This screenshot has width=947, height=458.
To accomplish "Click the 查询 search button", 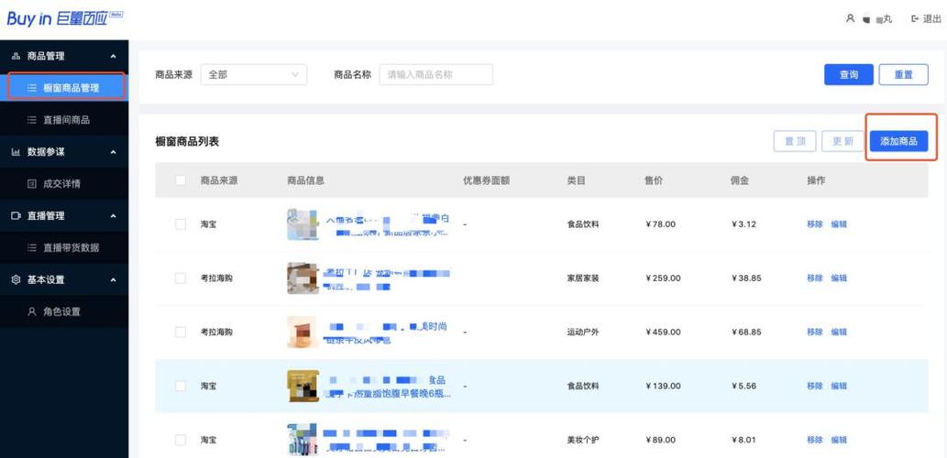I will 849,75.
